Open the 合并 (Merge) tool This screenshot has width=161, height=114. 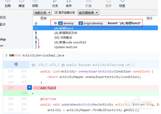[69, 4]
